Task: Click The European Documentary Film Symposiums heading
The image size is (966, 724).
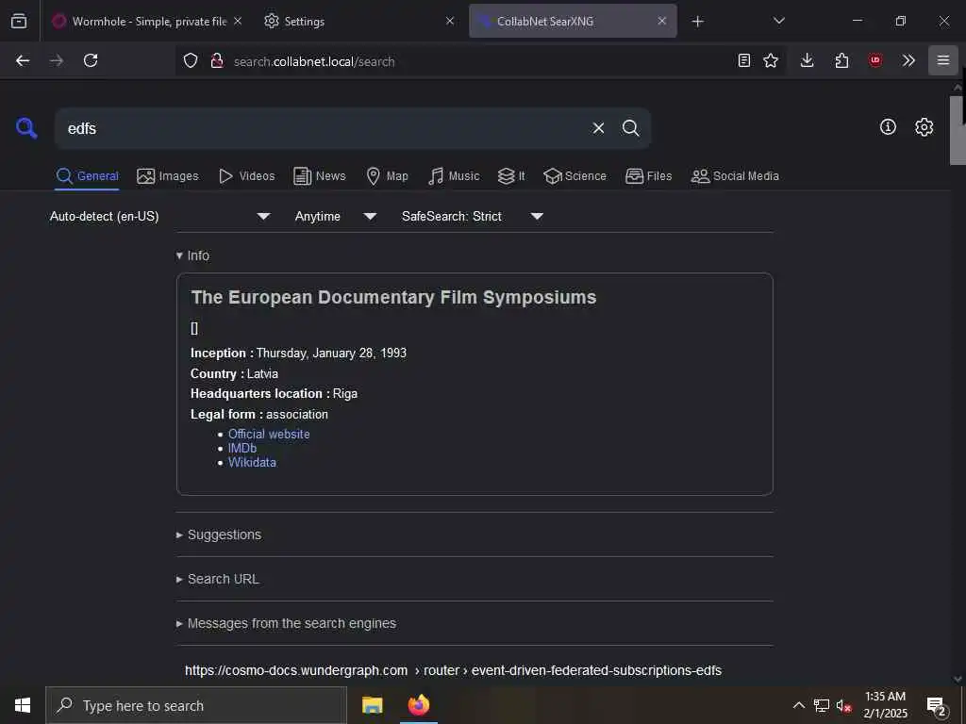Action: [x=393, y=297]
